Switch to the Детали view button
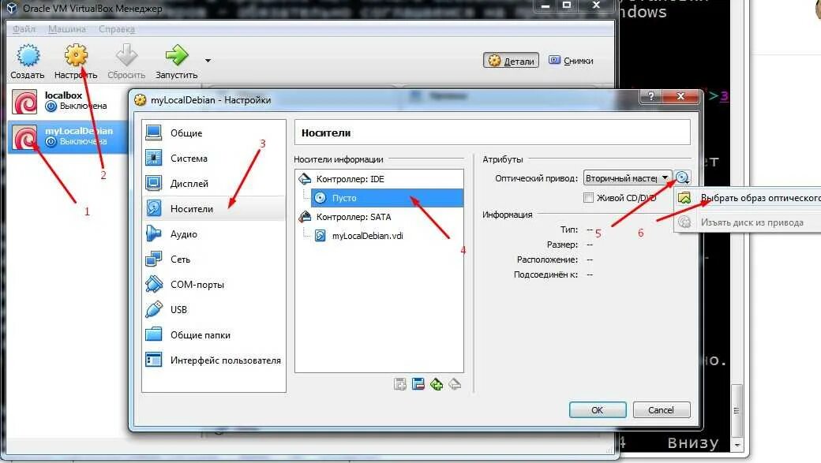The width and height of the screenshot is (821, 463). click(x=511, y=61)
